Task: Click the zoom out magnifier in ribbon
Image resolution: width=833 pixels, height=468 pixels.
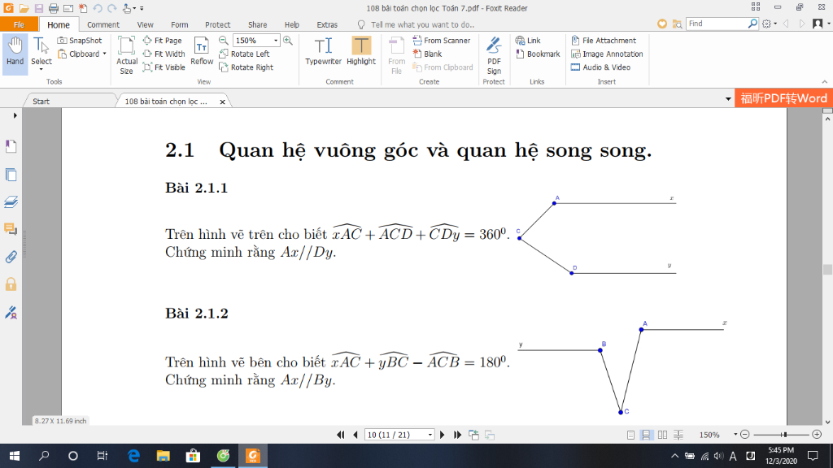Action: (224, 41)
